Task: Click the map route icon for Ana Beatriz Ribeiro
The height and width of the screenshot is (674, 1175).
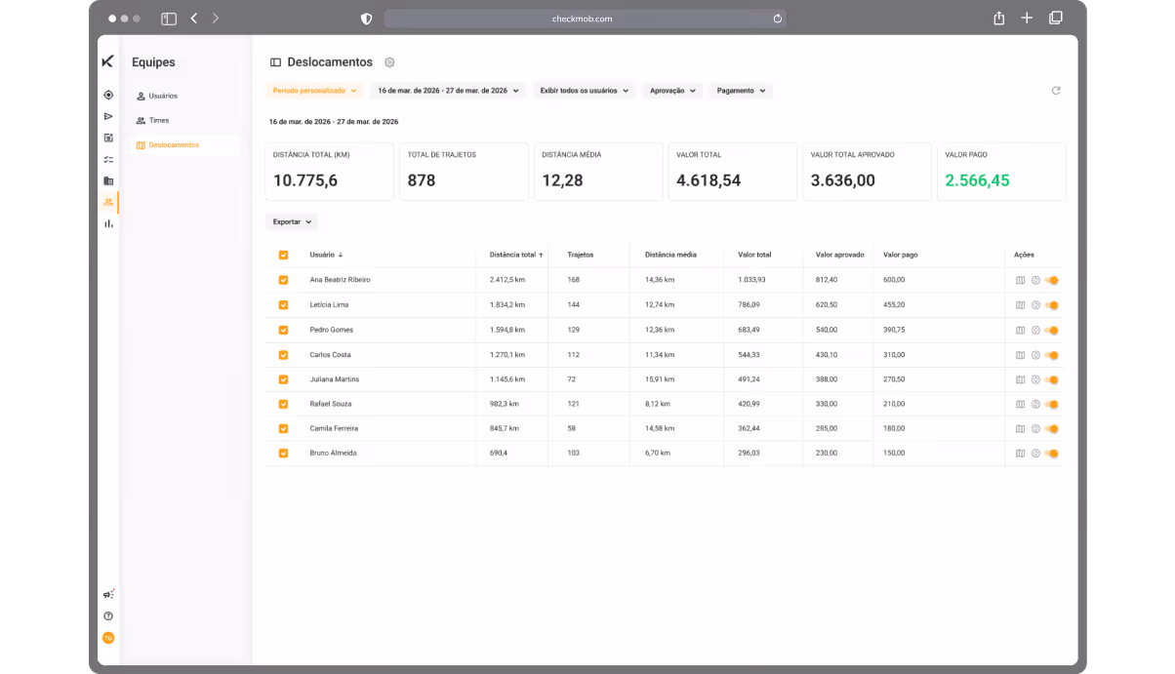Action: point(1020,279)
